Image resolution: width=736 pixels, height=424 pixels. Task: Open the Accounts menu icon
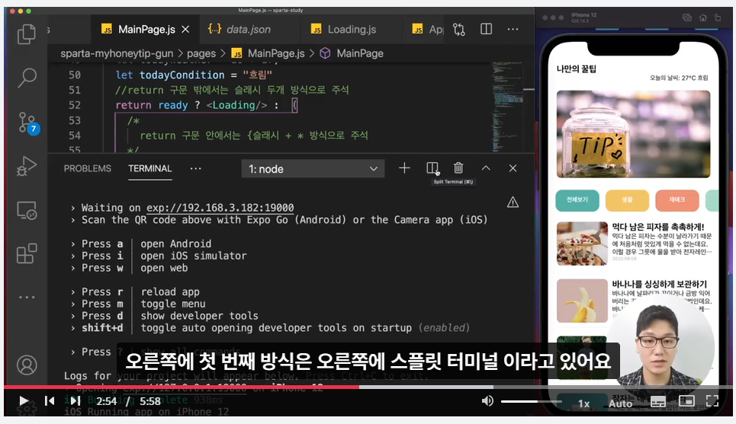click(x=27, y=365)
